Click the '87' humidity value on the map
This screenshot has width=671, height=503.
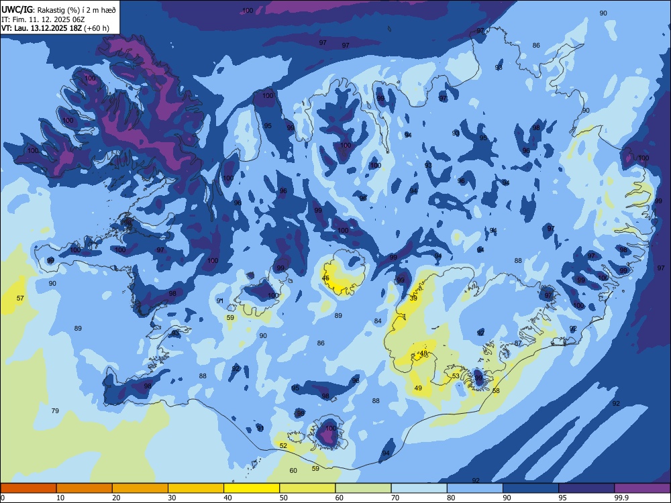[x=518, y=343]
